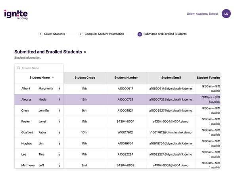This screenshot has height=173, width=234.
Task: Click the 9th grade cell for Chen
Action: point(84,110)
